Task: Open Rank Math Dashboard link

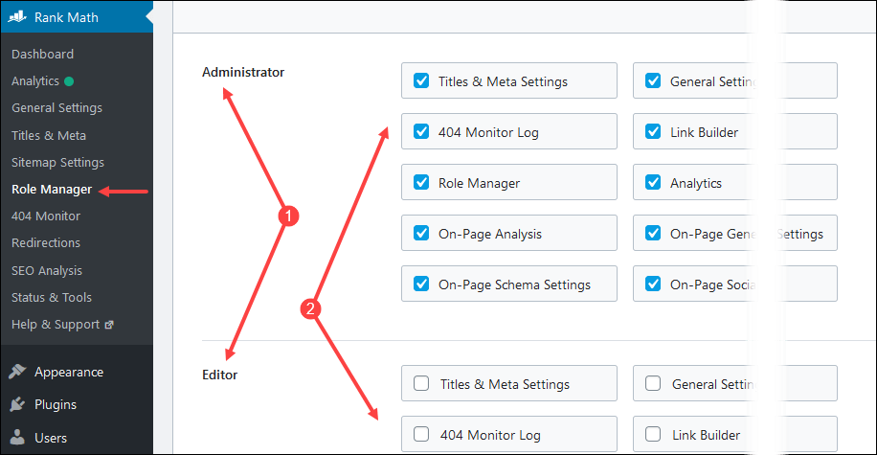Action: click(42, 55)
